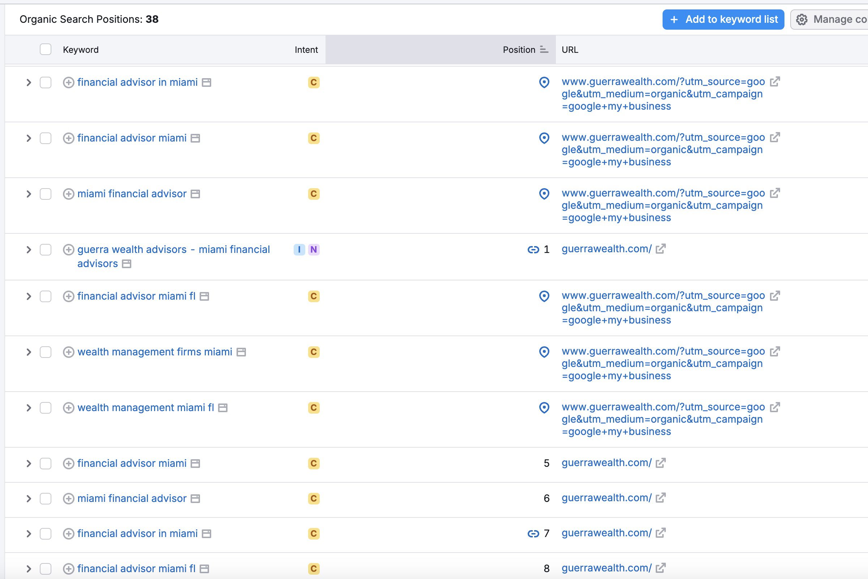The width and height of the screenshot is (868, 579).
Task: Click the Intent column header
Action: (306, 50)
